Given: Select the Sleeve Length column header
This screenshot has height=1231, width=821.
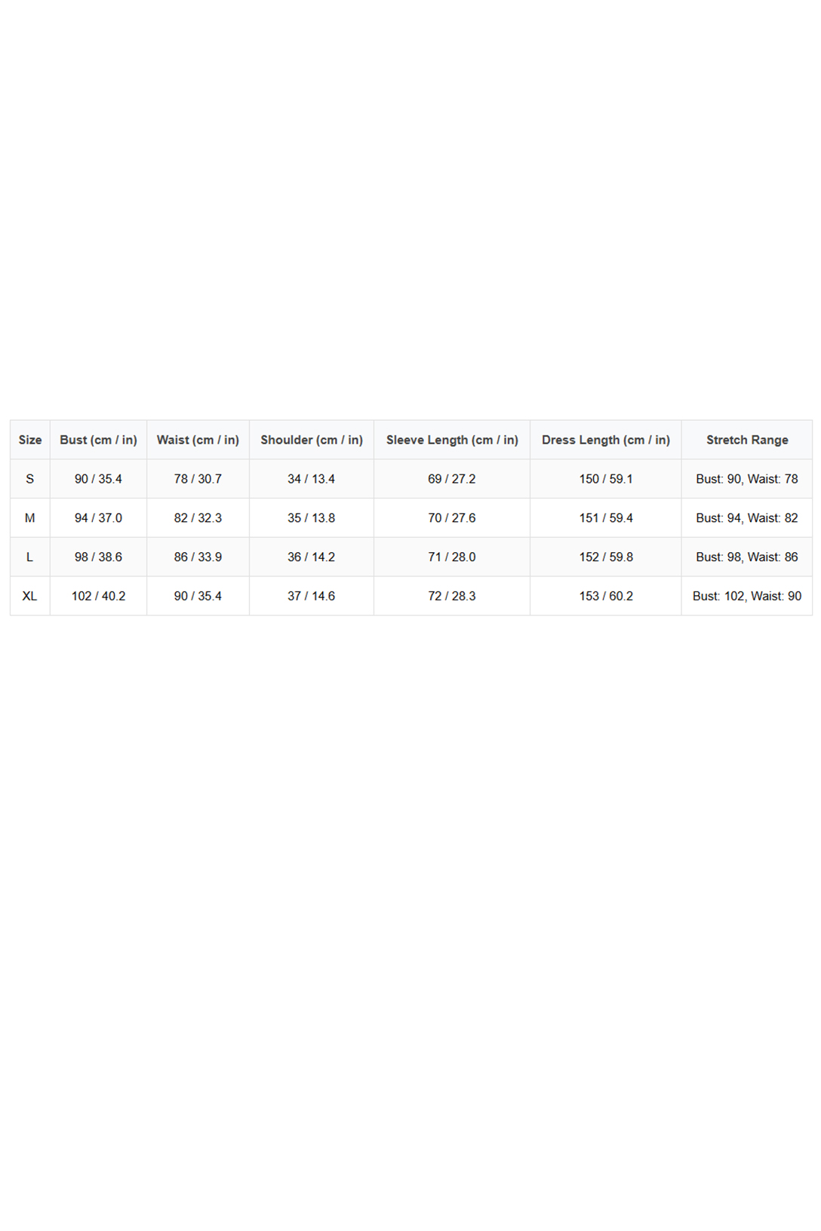Looking at the screenshot, I should tap(452, 440).
